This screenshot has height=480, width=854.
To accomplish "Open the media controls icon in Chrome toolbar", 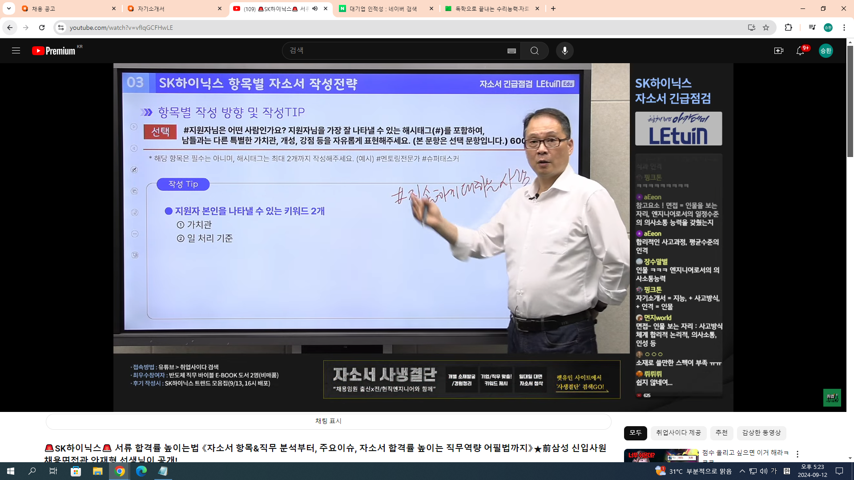I will (x=812, y=28).
